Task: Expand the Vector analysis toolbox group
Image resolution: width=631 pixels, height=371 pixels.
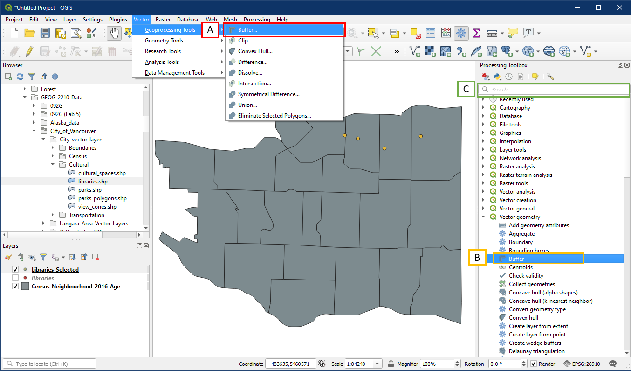Action: click(x=483, y=192)
